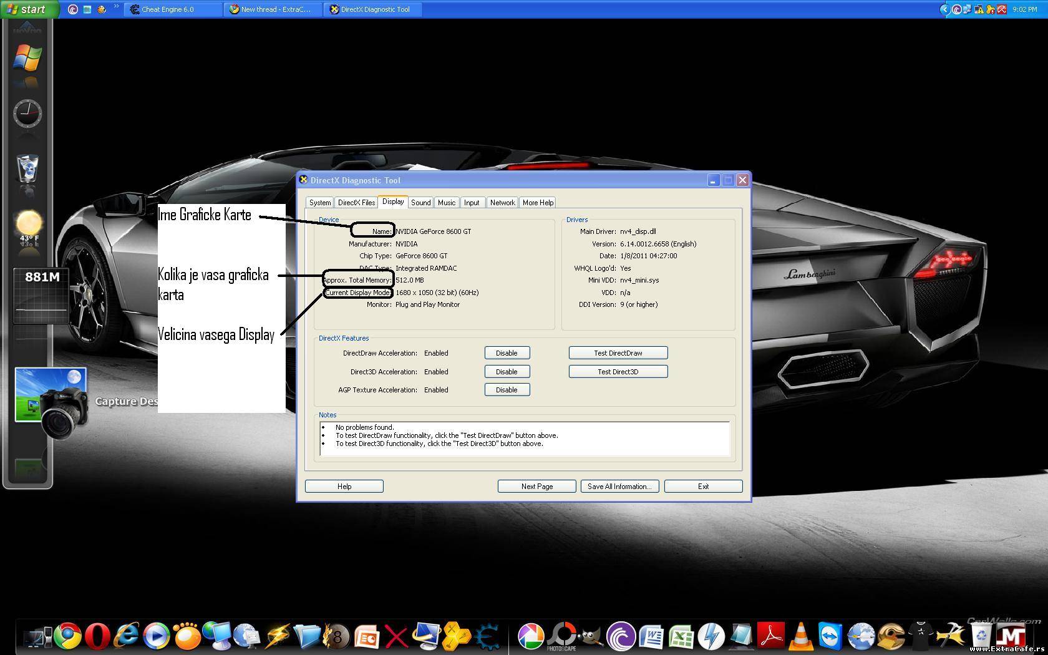
Task: Close the DirectX Diagnostic Tool window
Action: 742,180
